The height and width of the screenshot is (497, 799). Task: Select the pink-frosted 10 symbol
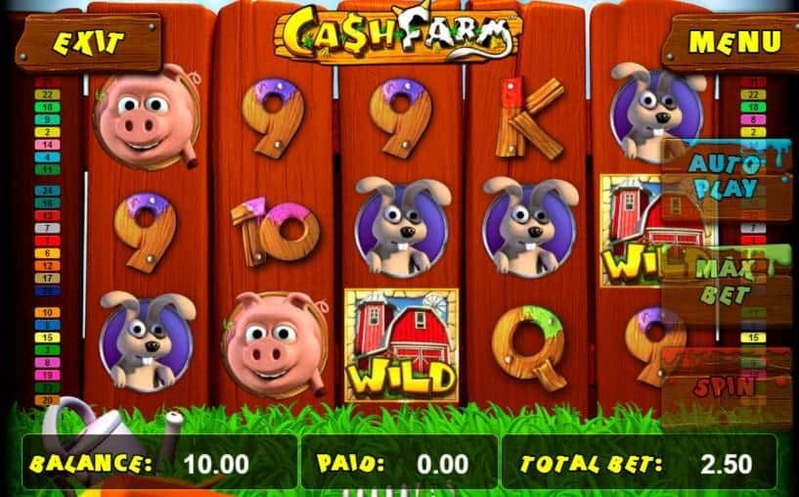(x=275, y=231)
